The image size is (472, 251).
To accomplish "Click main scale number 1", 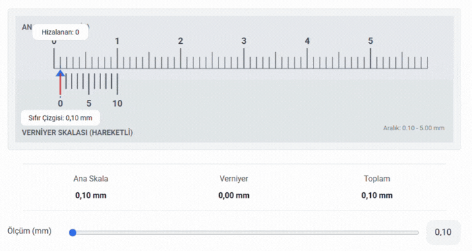I will (117, 41).
